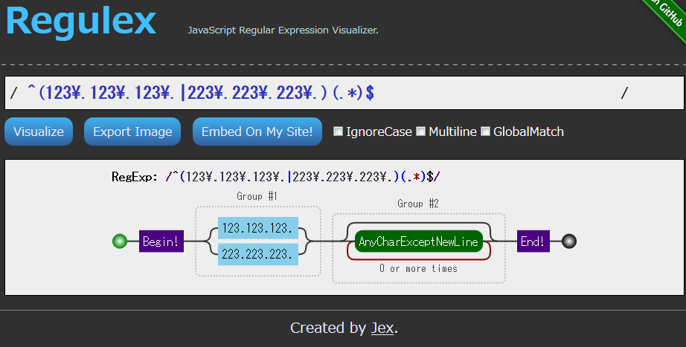The width and height of the screenshot is (686, 347).
Task: Focus the regular expression input field
Action: 344,93
